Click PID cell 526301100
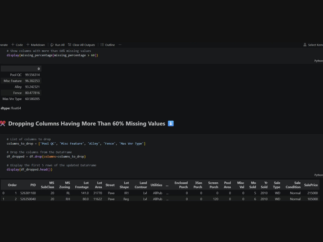The width and height of the screenshot is (323, 242). (x=28, y=193)
